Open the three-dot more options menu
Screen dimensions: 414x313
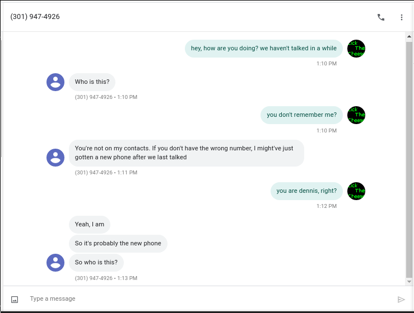[x=402, y=17]
